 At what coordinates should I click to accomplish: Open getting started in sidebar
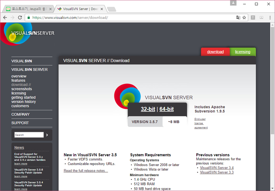[x=23, y=97]
